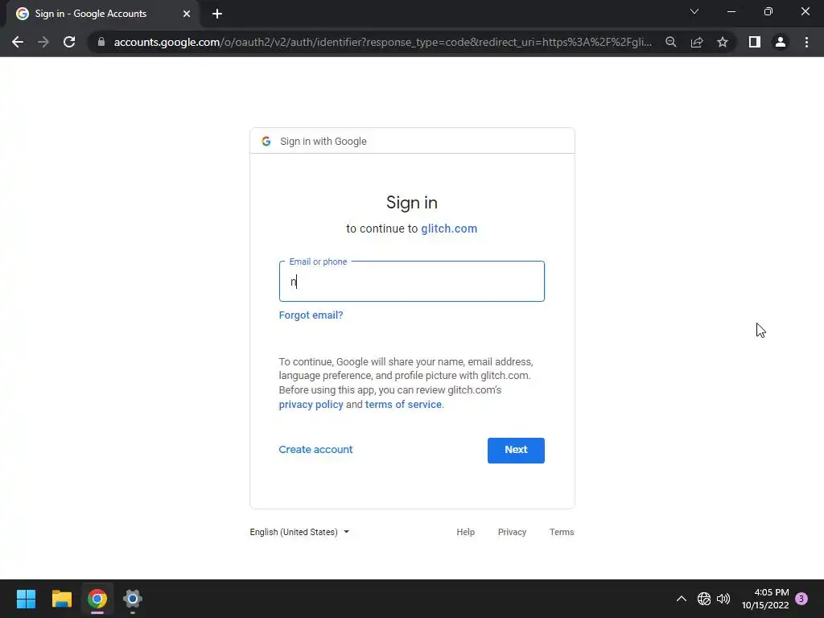The height and width of the screenshot is (618, 824).
Task: Open the Settings gear in the taskbar
Action: click(133, 599)
